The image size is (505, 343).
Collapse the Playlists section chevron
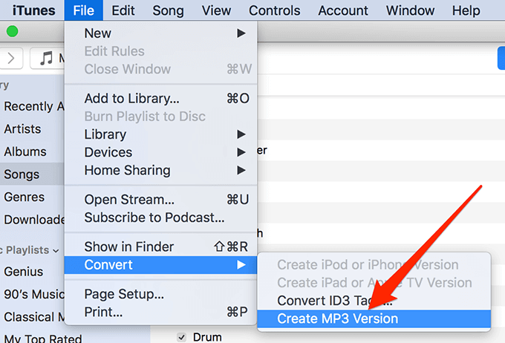pos(55,250)
